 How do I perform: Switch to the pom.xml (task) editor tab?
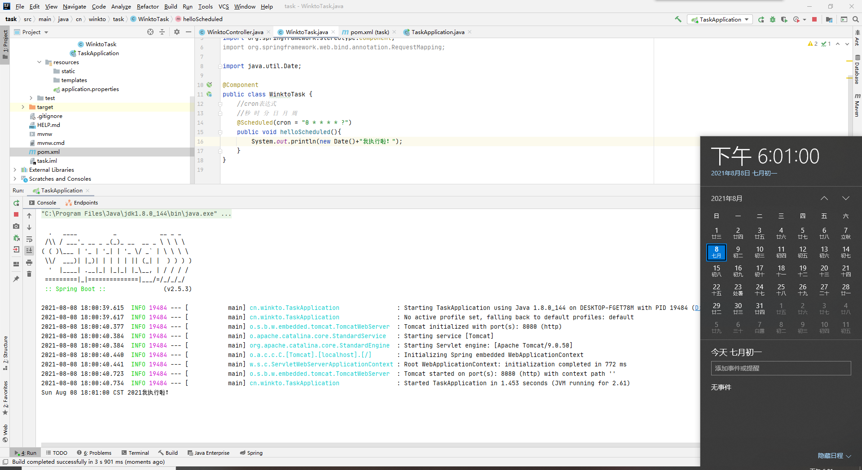click(369, 32)
